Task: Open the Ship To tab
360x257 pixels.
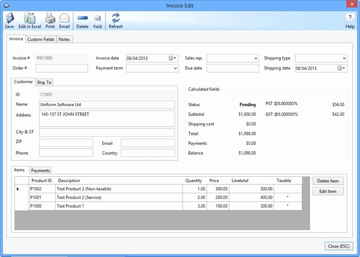Action: click(44, 82)
